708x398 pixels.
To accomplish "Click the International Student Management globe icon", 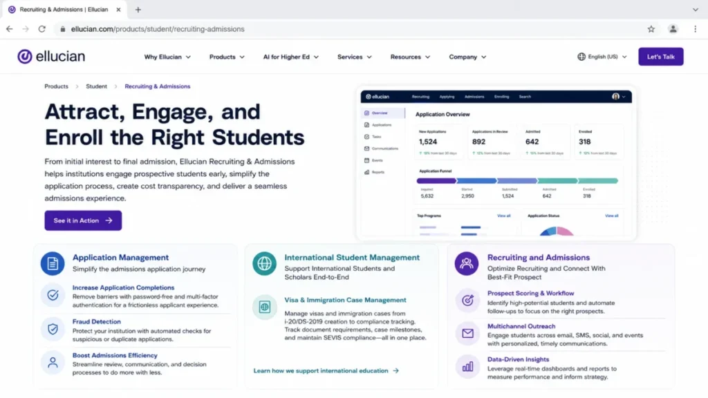I will [265, 263].
